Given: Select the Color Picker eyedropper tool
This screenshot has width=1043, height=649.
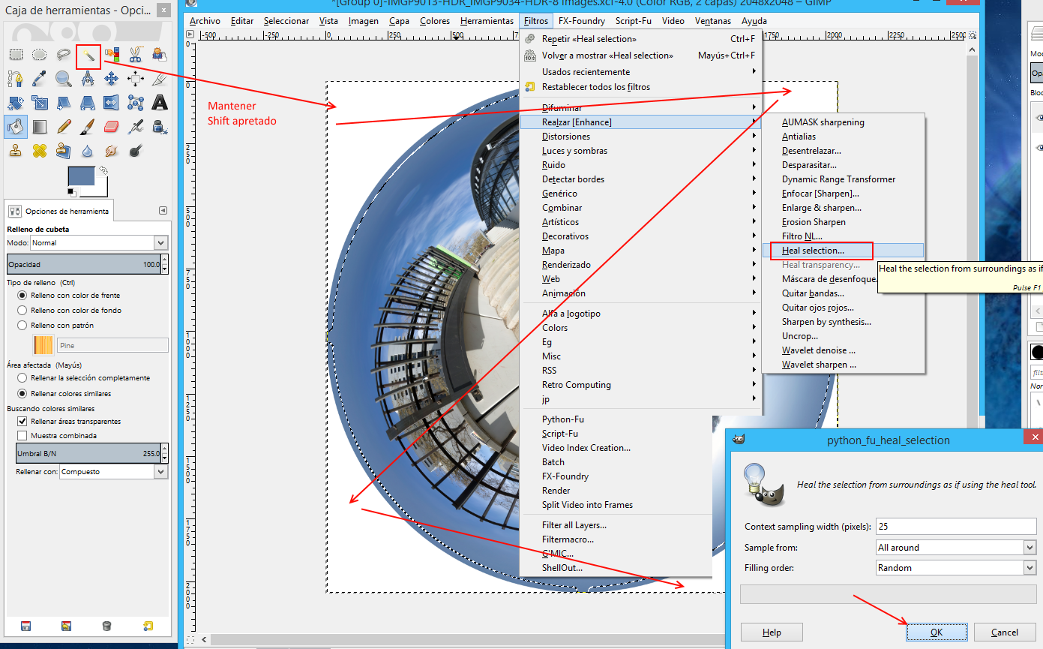Looking at the screenshot, I should pos(40,79).
